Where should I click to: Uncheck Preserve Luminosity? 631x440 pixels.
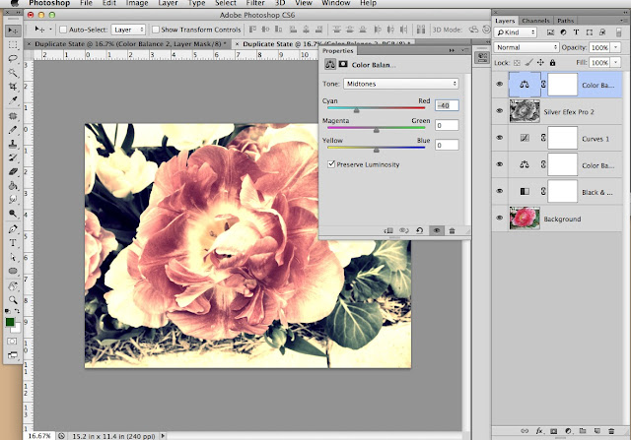coord(330,164)
